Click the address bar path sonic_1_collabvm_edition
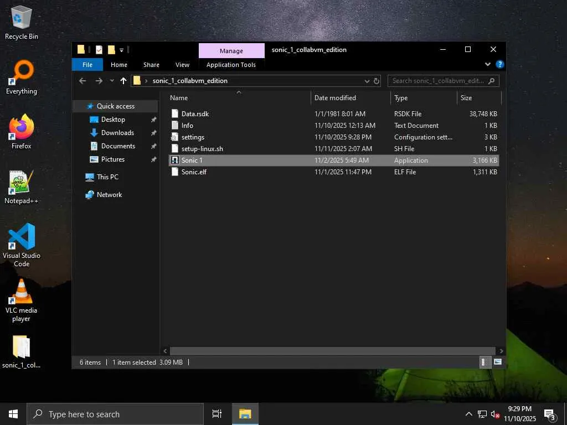This screenshot has height=425, width=567. point(190,81)
